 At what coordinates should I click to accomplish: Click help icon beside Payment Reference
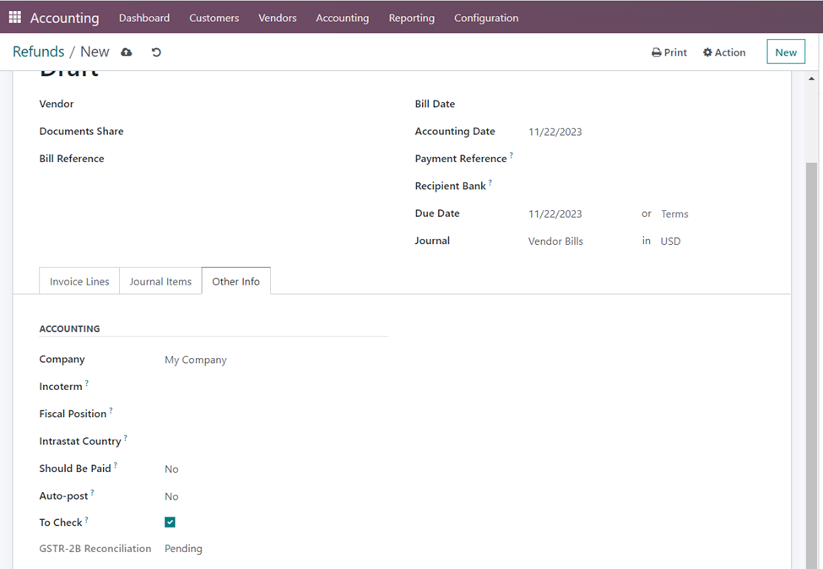click(512, 156)
